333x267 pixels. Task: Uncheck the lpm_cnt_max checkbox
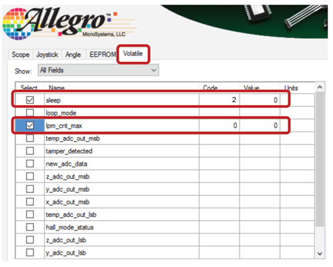click(30, 125)
